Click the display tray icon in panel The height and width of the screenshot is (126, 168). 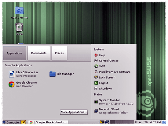[102, 122]
